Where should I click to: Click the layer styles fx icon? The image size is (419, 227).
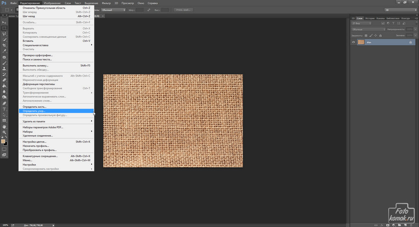coord(381,225)
